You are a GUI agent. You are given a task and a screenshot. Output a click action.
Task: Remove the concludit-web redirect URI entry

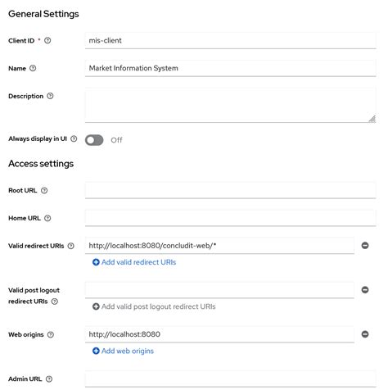(365, 245)
